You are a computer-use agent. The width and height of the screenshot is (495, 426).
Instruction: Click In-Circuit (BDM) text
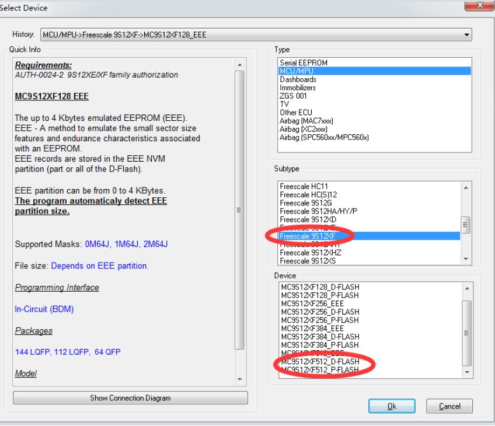pyautogui.click(x=44, y=309)
